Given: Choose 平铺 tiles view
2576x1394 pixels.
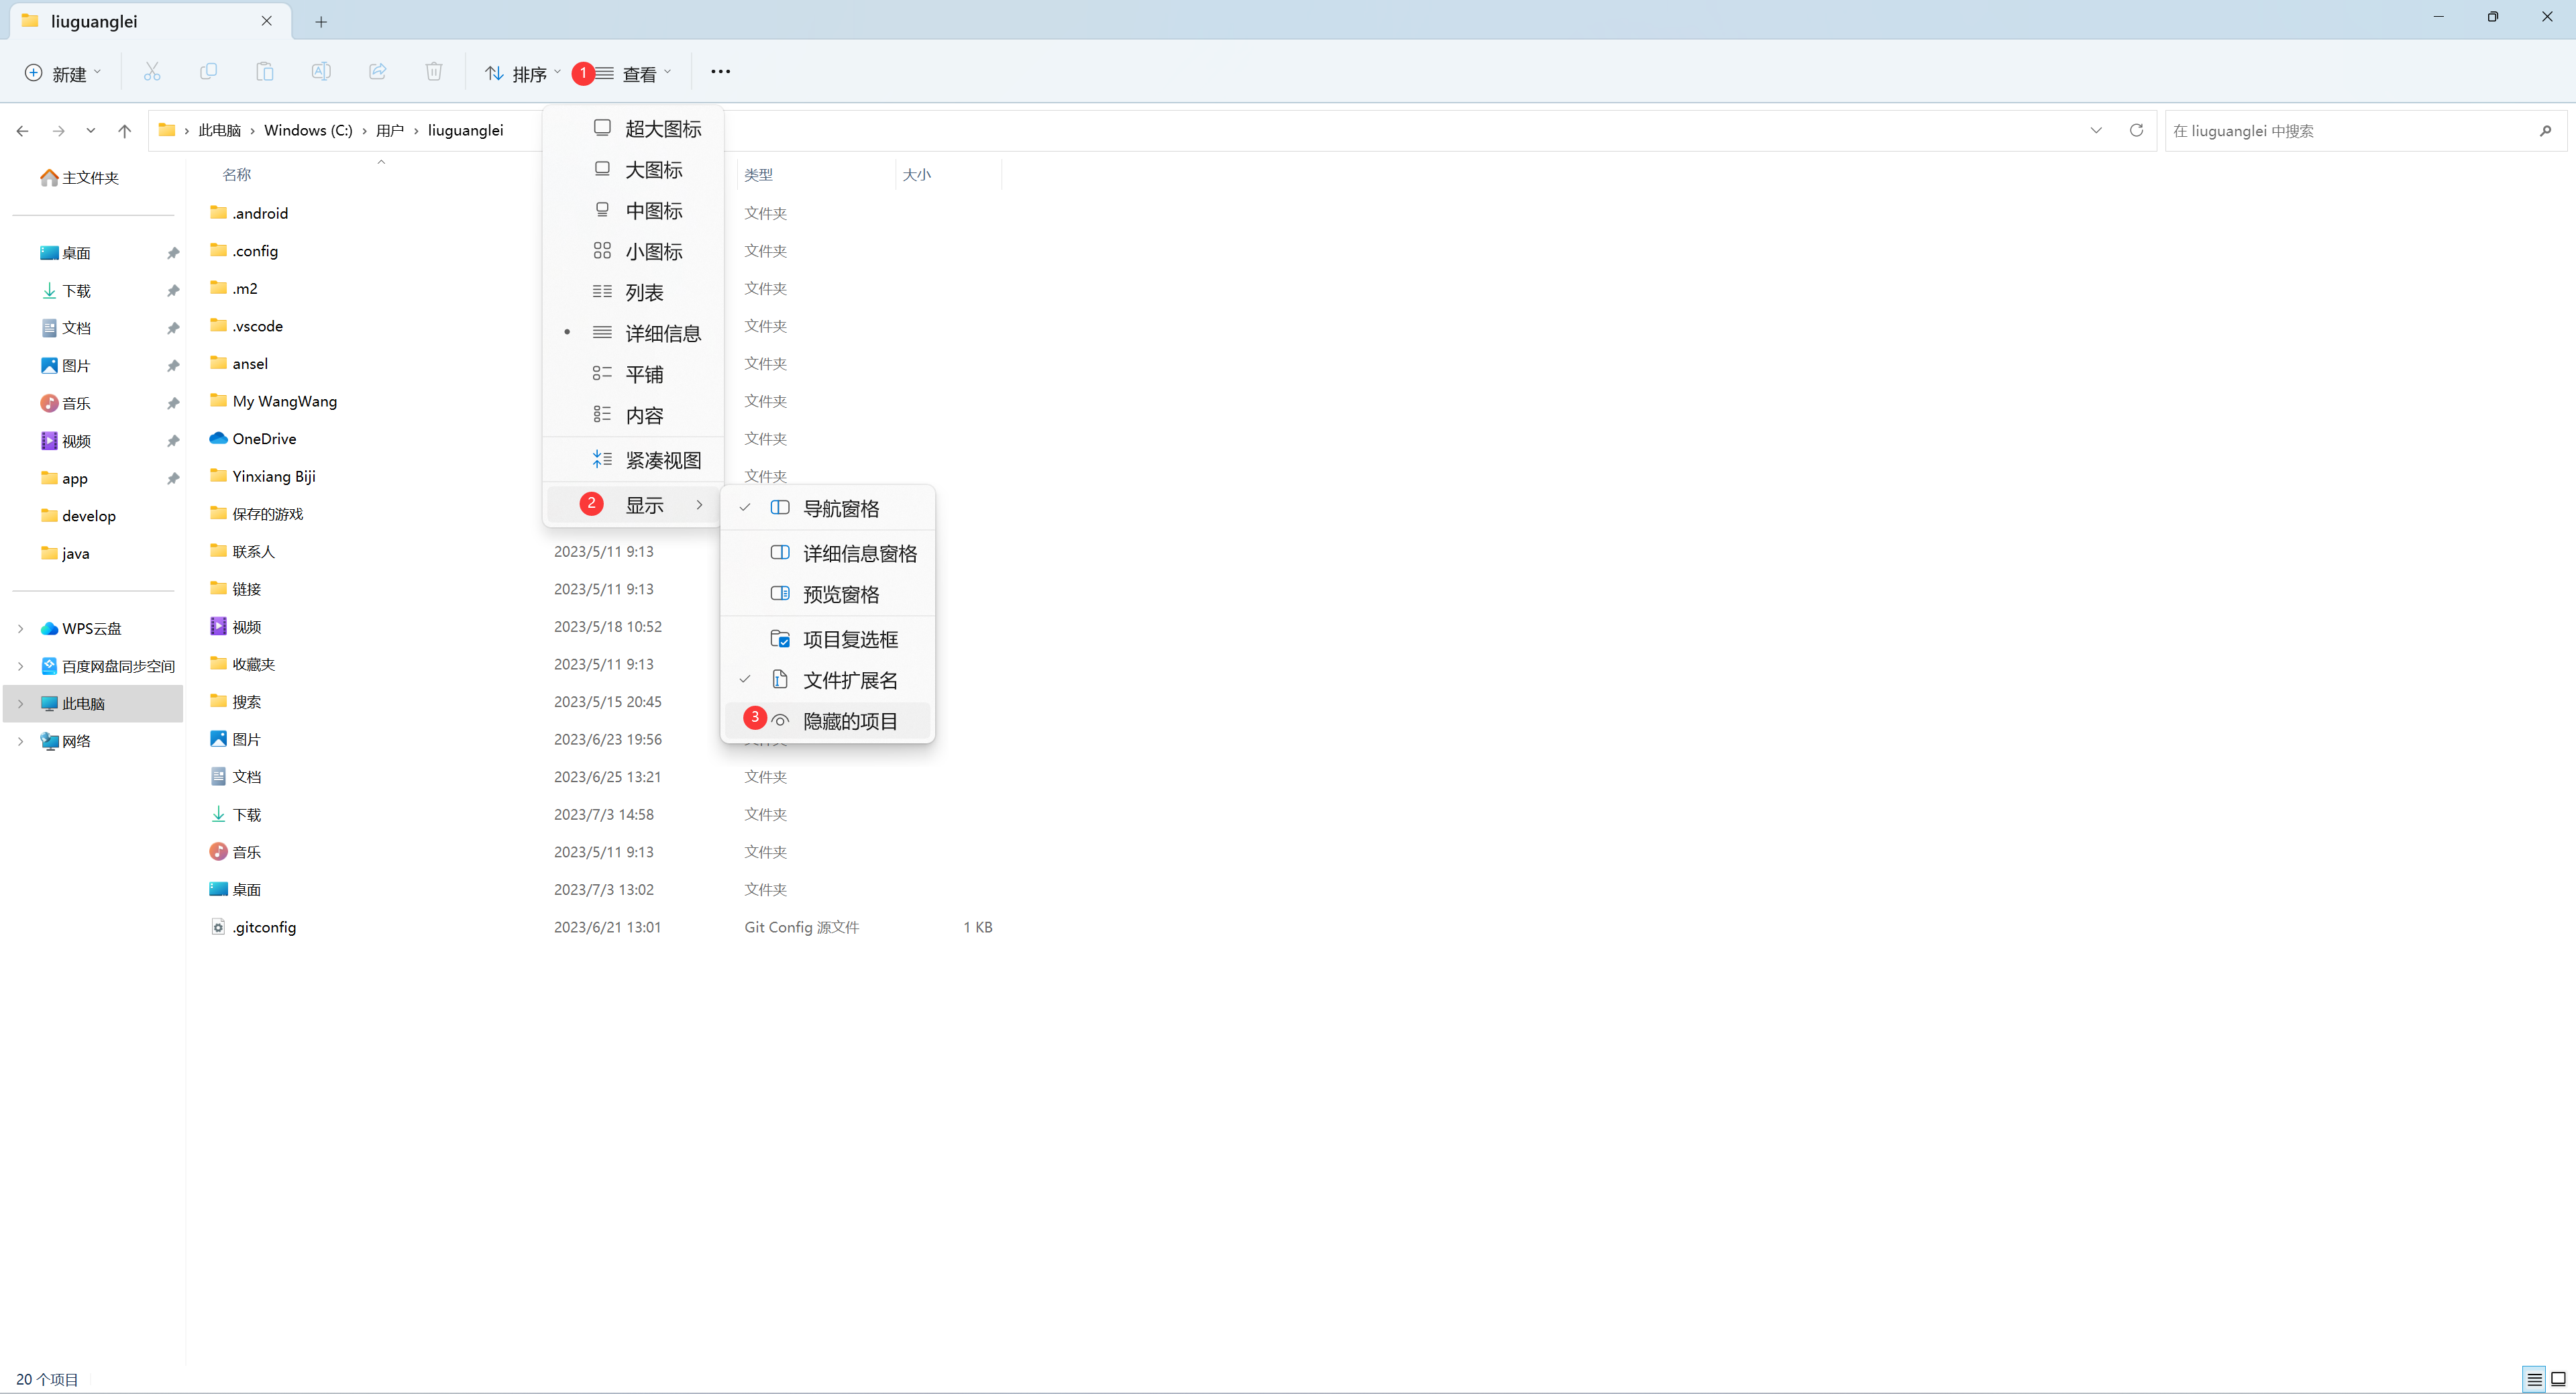Looking at the screenshot, I should coord(633,374).
